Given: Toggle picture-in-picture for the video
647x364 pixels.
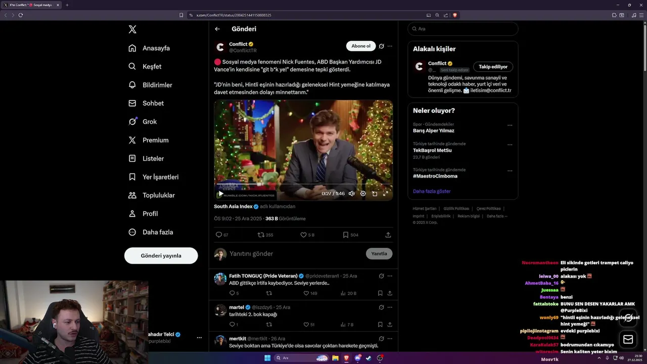Looking at the screenshot, I should click(x=375, y=194).
